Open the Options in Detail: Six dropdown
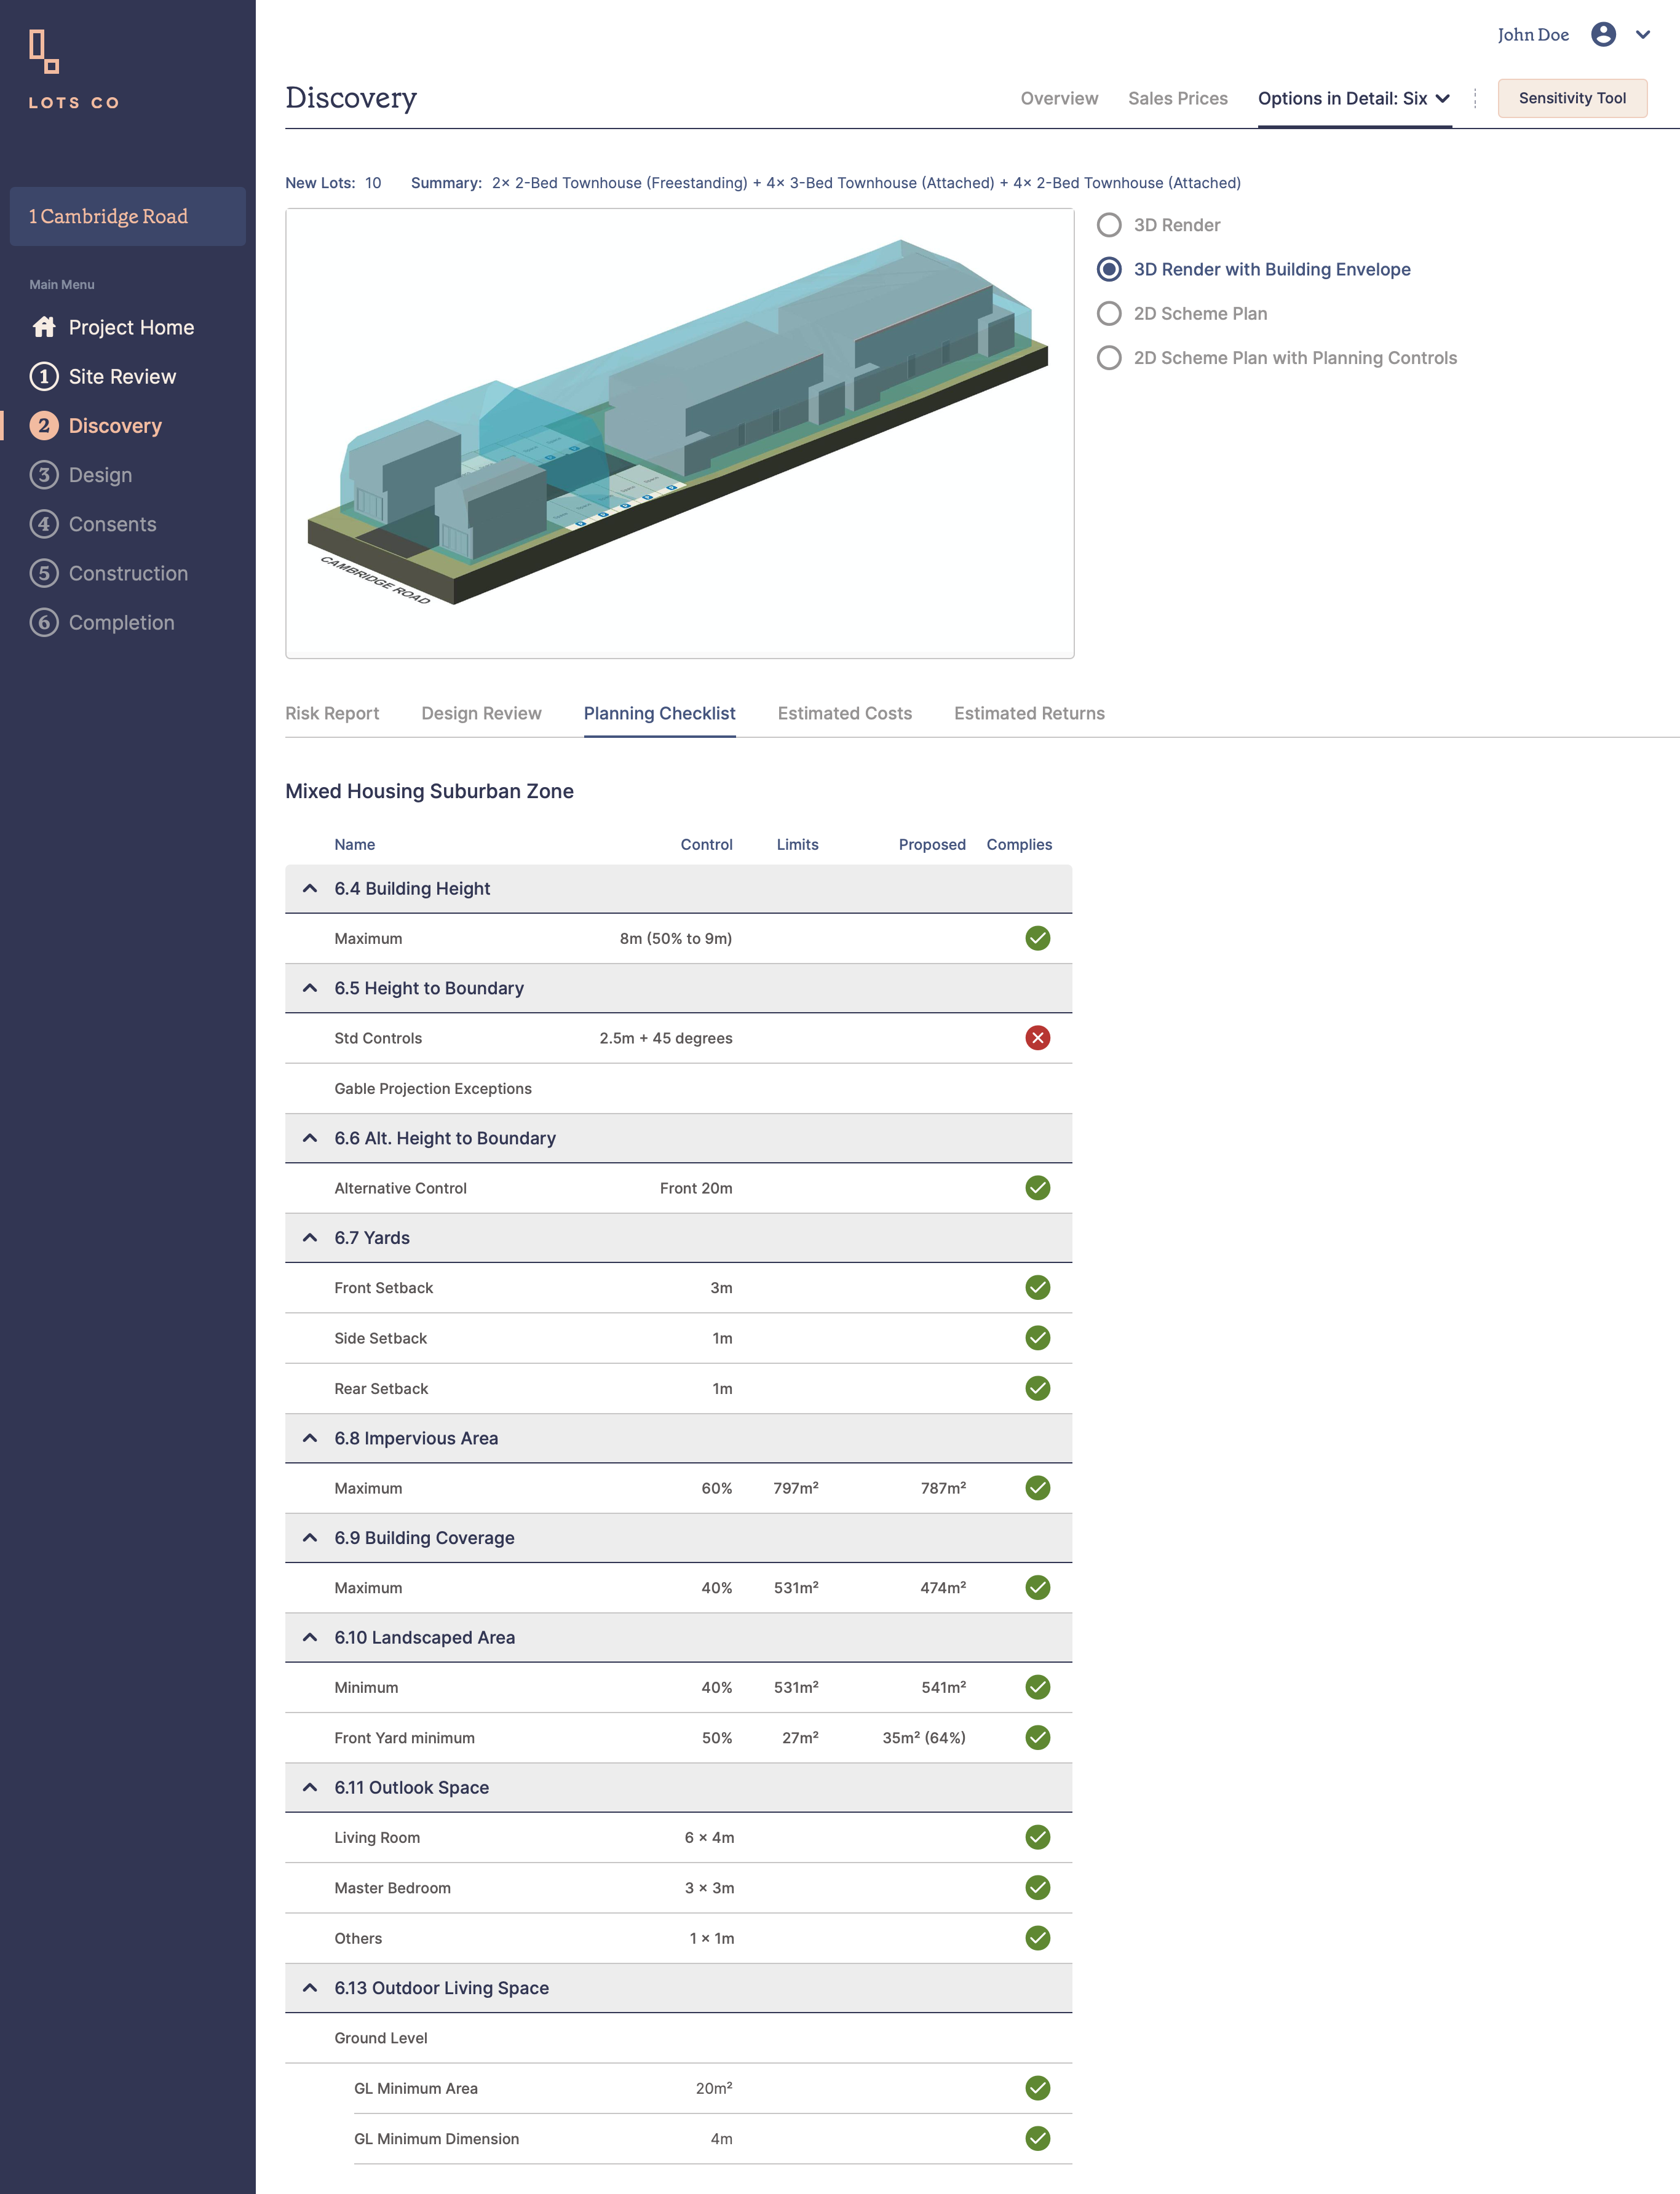Viewport: 1680px width, 2194px height. pyautogui.click(x=1353, y=98)
